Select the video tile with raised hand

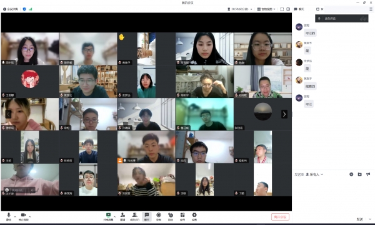tap(146, 49)
